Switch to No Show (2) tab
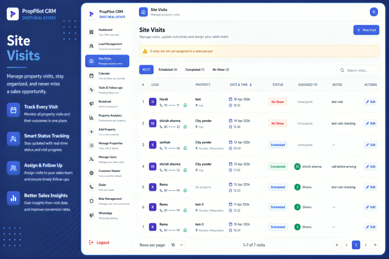Image resolution: width=389 pixels, height=259 pixels. click(221, 70)
